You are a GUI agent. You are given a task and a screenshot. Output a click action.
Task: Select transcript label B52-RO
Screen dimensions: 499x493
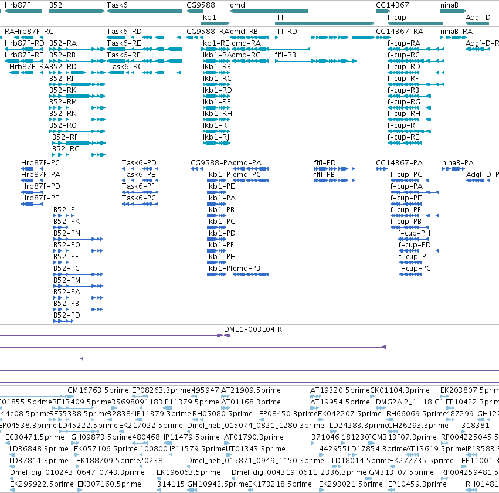tap(63, 125)
